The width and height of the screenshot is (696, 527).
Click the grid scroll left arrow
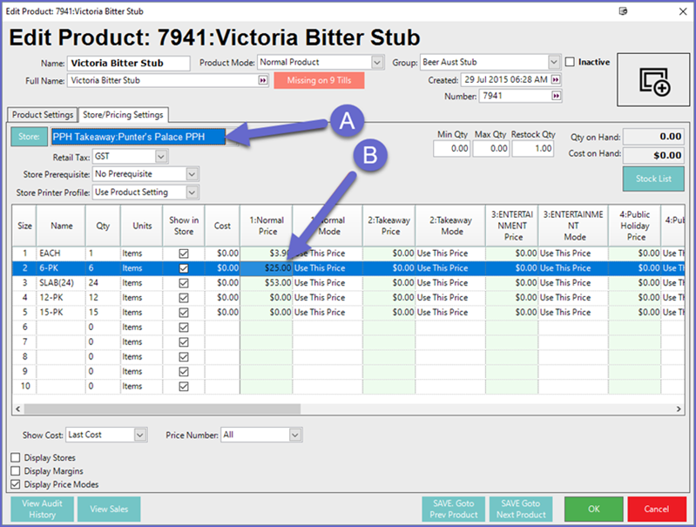point(17,409)
